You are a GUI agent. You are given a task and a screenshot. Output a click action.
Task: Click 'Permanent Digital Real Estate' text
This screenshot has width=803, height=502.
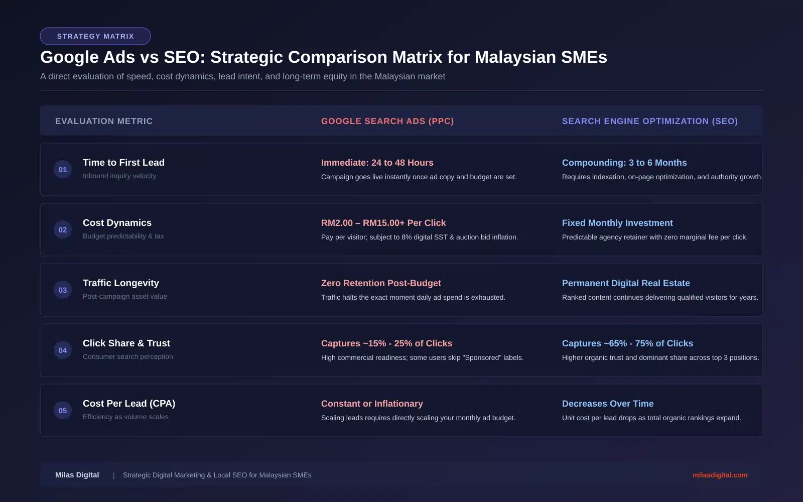pyautogui.click(x=626, y=283)
